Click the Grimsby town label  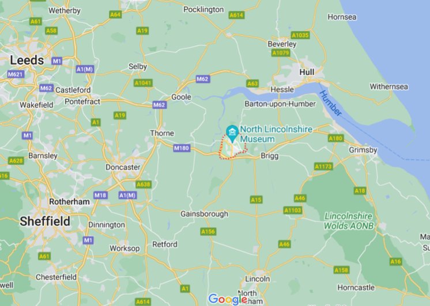pos(363,150)
